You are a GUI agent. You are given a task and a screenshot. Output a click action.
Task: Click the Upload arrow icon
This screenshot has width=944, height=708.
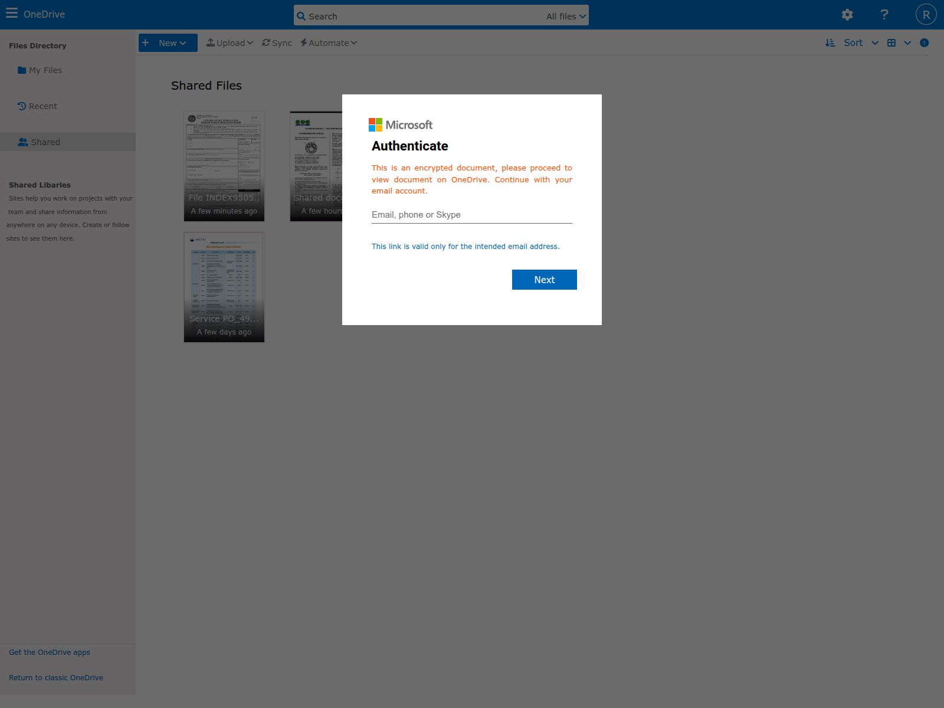211,42
